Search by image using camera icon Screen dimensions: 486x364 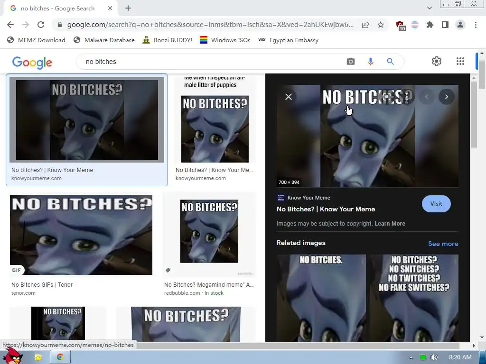351,61
